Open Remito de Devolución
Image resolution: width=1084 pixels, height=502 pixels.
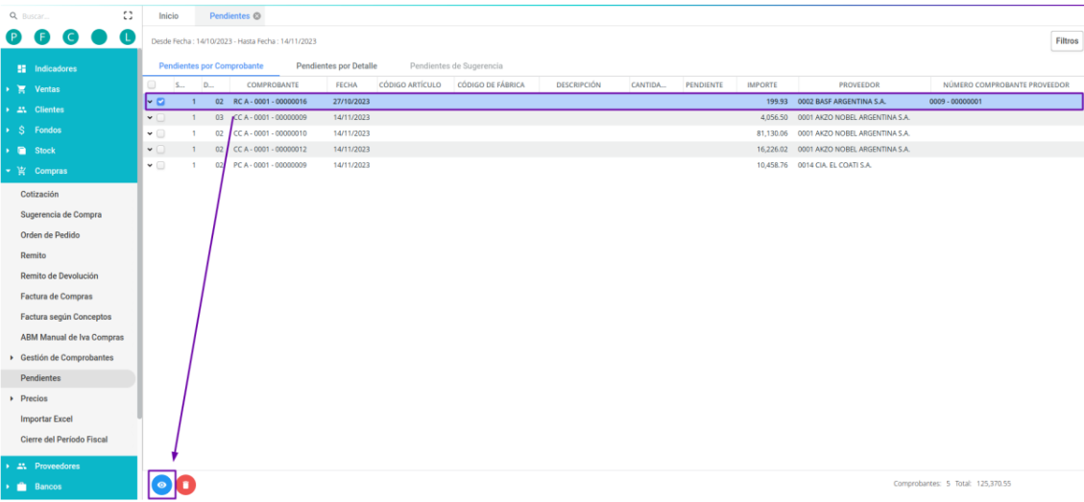pyautogui.click(x=60, y=275)
